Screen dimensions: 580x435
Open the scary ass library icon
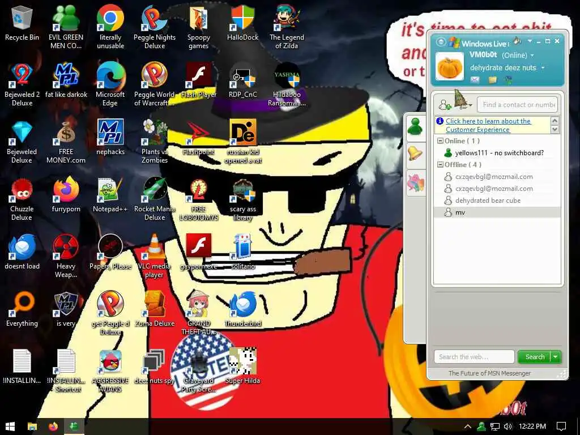click(x=242, y=199)
